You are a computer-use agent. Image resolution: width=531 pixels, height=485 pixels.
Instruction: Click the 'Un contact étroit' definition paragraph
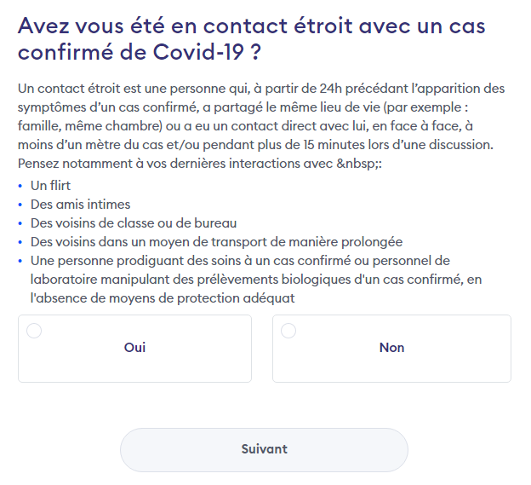click(x=261, y=117)
